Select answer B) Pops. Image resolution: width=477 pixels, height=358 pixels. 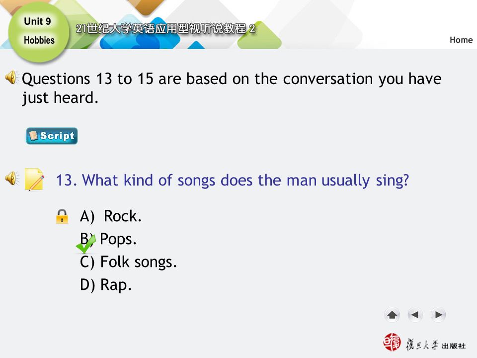pos(108,239)
